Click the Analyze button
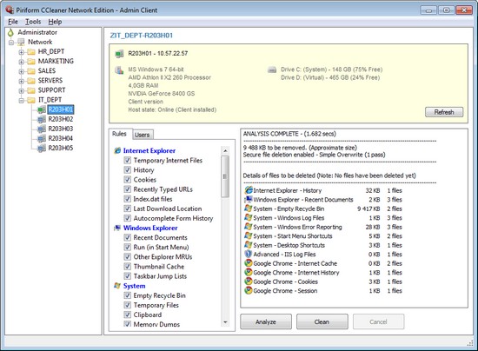Image resolution: width=478 pixels, height=351 pixels. tap(266, 321)
